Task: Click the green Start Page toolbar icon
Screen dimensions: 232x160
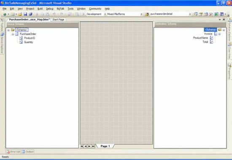Action: (x=216, y=14)
